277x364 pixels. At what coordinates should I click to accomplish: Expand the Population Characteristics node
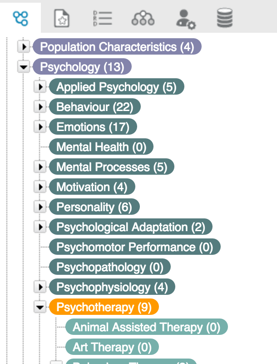(24, 47)
